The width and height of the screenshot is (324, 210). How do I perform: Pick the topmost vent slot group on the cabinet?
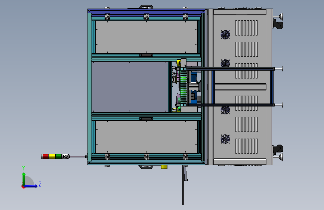(x=247, y=28)
